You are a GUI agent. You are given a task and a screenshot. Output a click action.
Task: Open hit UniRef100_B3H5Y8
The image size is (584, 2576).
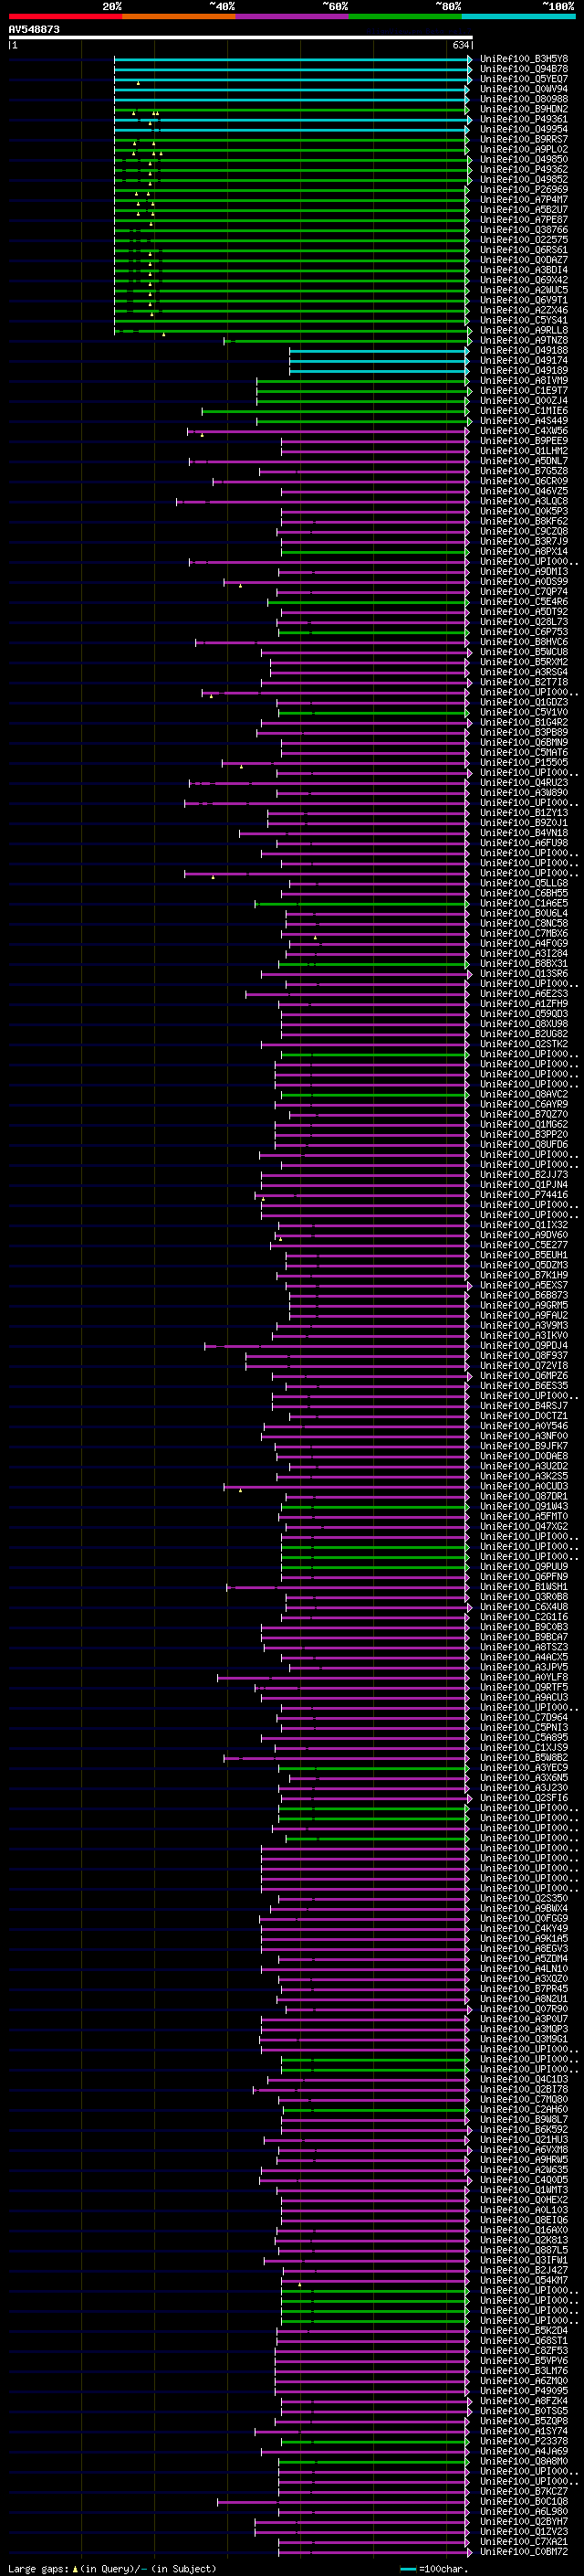click(x=524, y=59)
